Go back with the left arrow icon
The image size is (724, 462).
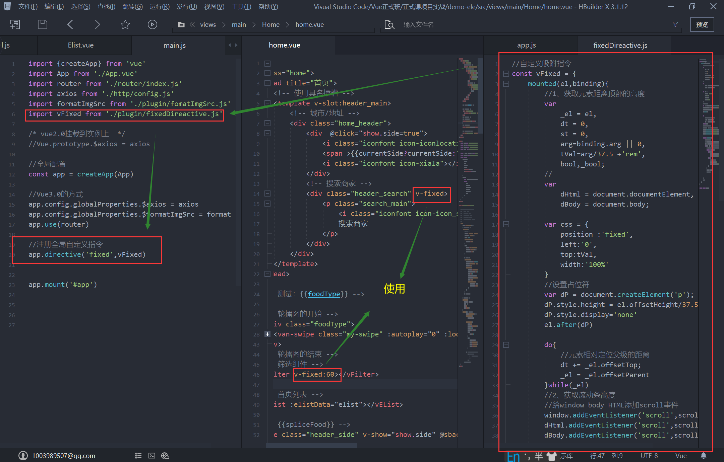tap(70, 24)
